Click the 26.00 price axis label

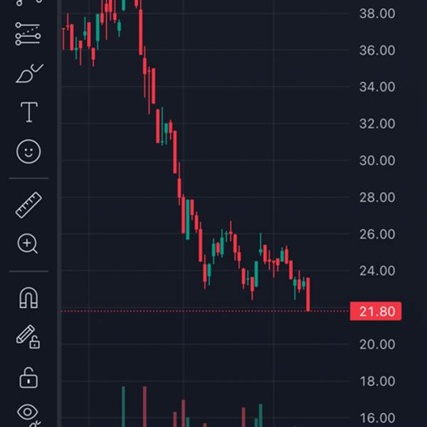click(377, 234)
